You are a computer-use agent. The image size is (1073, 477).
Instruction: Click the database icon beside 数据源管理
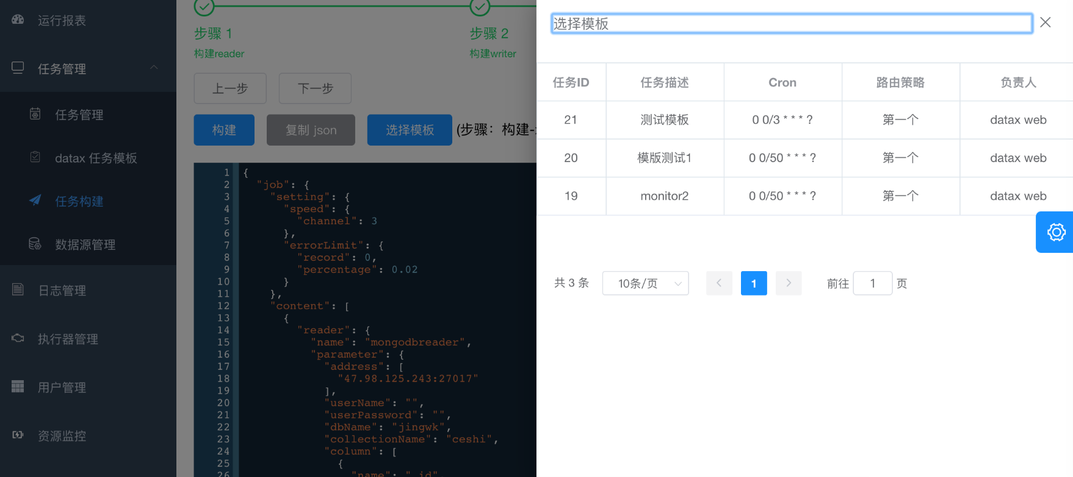click(x=35, y=244)
